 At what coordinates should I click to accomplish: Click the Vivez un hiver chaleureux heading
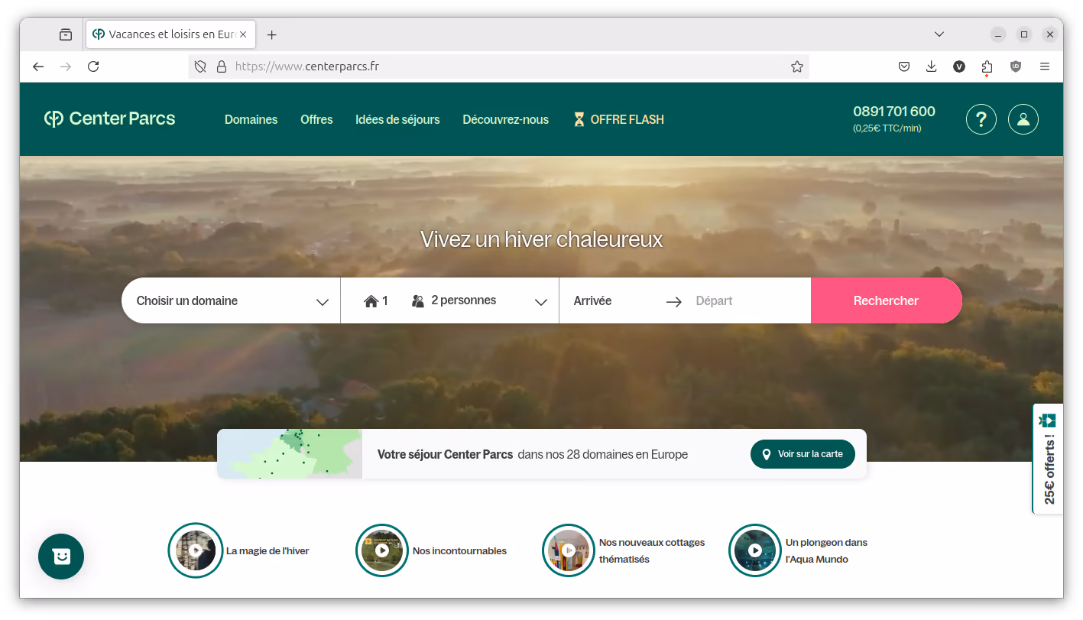541,239
